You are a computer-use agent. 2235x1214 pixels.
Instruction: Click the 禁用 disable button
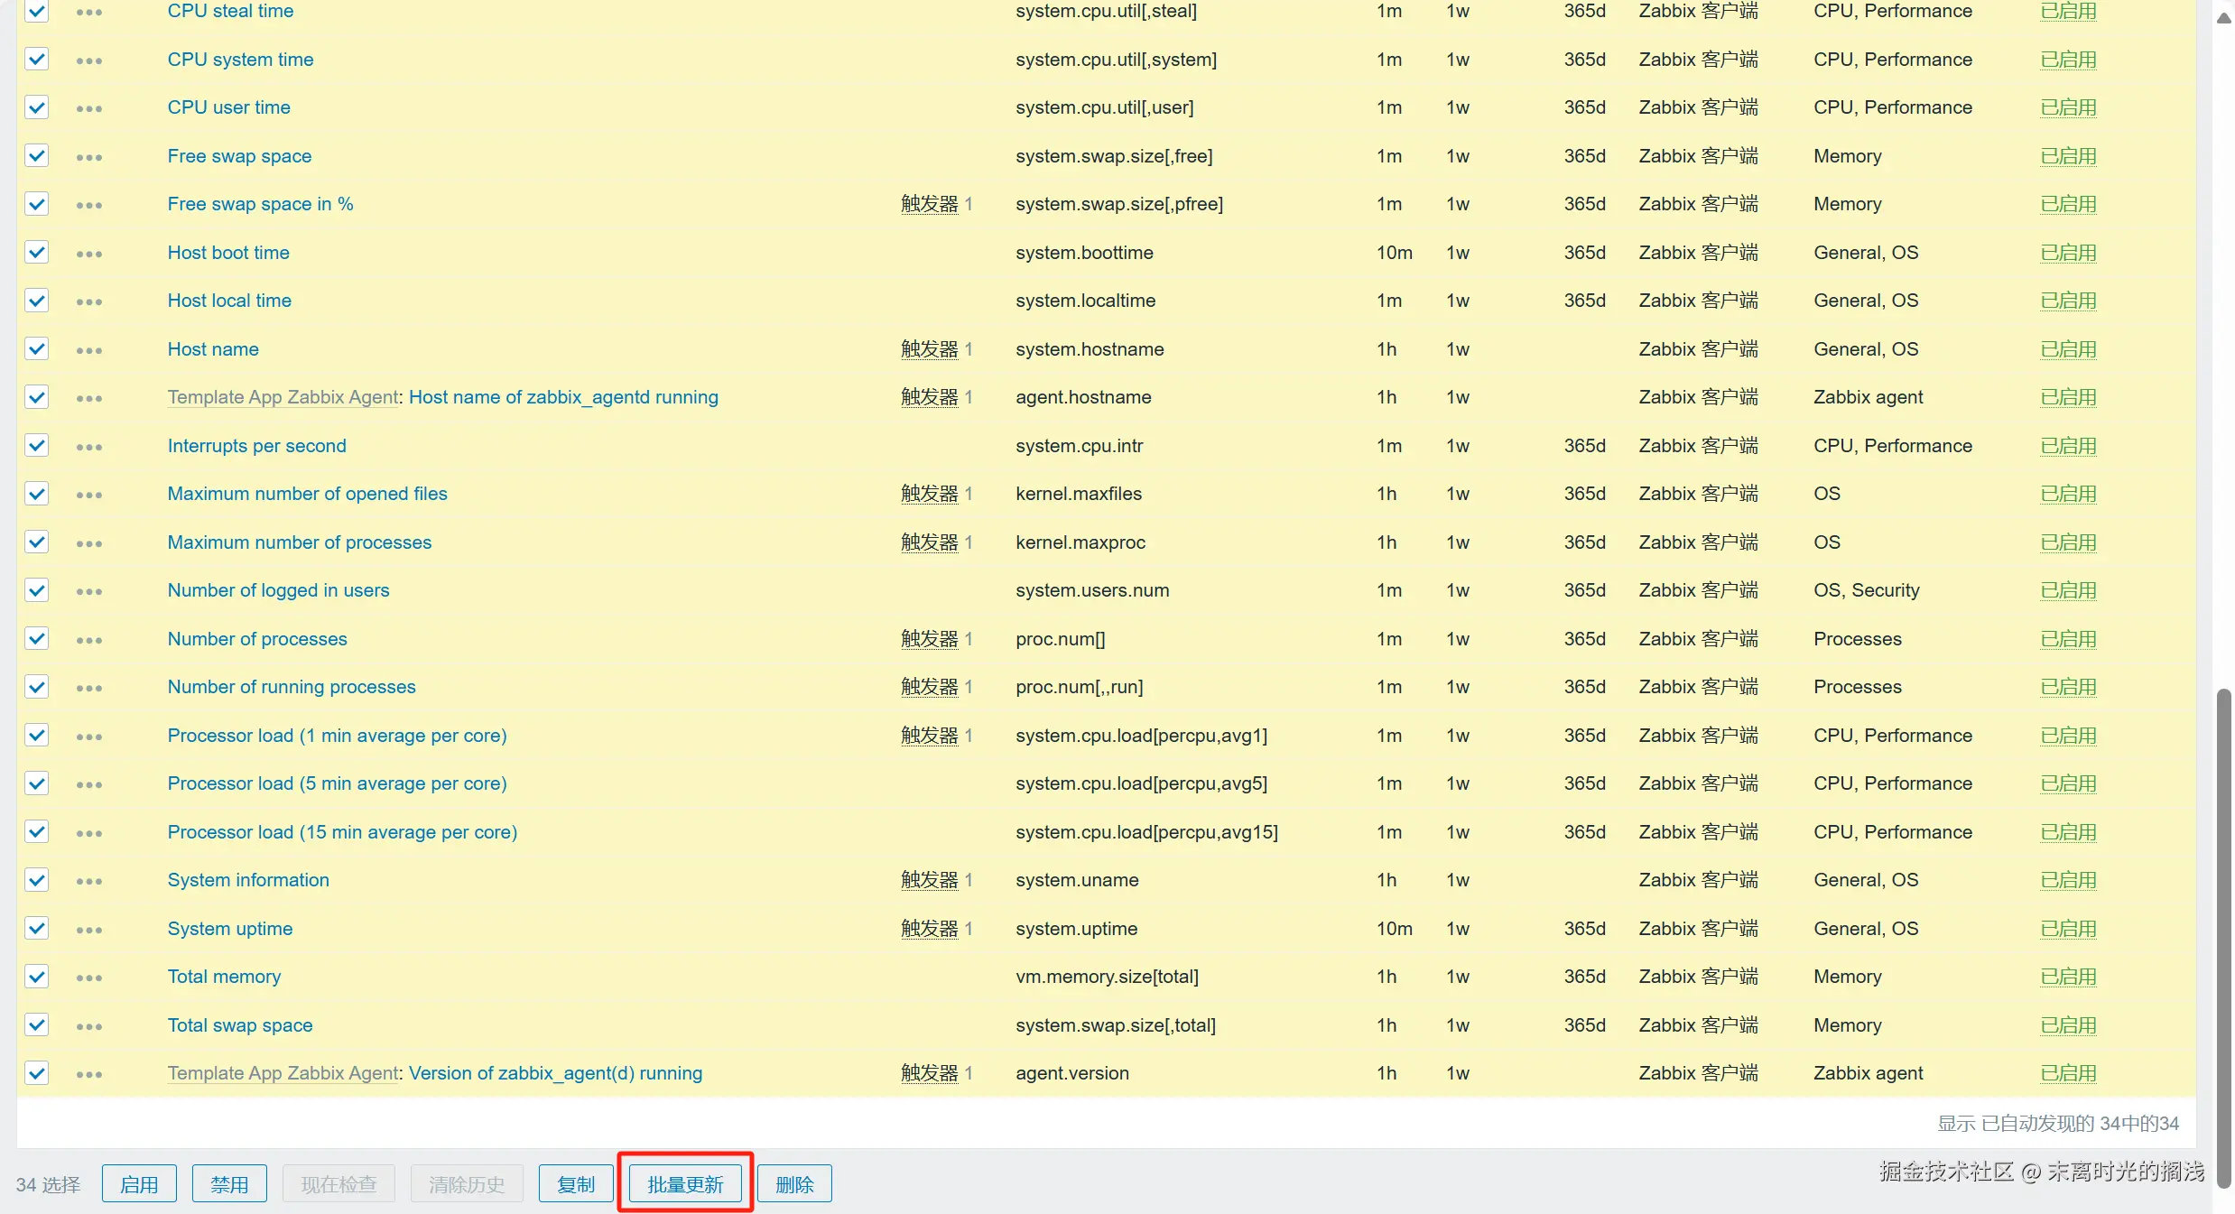coord(229,1184)
